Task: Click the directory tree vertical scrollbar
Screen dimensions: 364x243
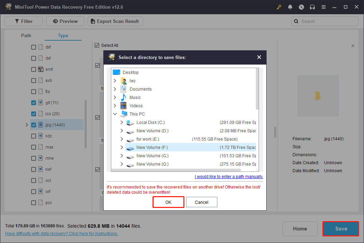Action: (257, 89)
